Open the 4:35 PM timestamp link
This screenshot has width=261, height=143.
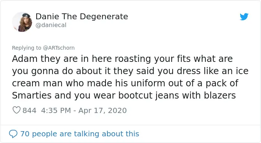coord(56,110)
